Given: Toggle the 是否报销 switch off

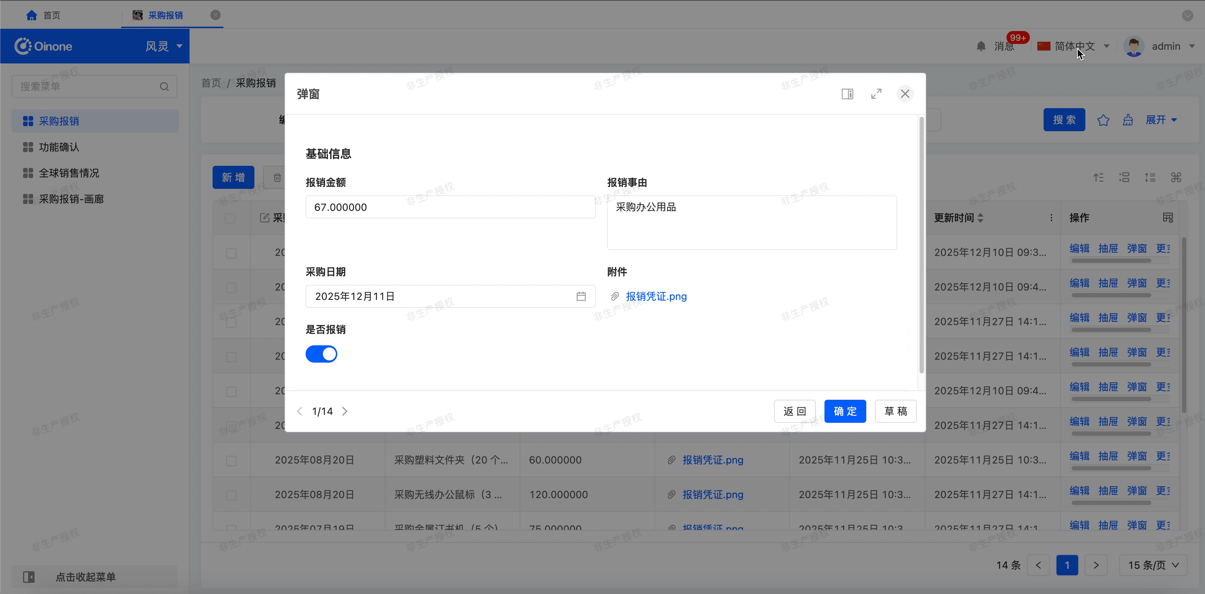Looking at the screenshot, I should [321, 354].
